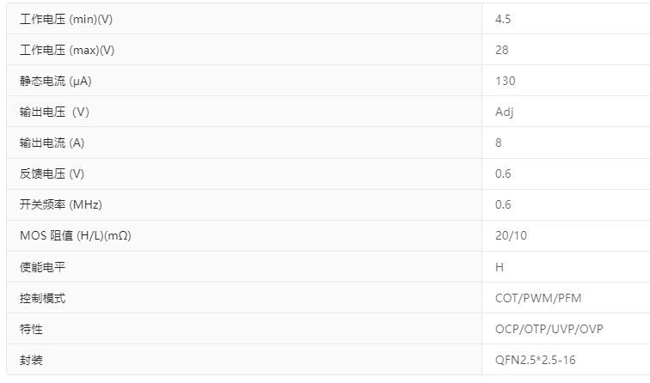This screenshot has width=650, height=383.
Task: Click the 控制模式 row label
Action: click(x=42, y=298)
